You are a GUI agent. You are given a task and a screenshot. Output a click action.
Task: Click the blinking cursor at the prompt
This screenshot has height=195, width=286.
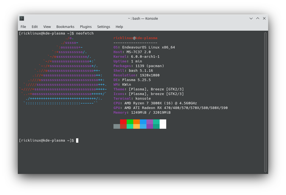pyautogui.click(x=77, y=140)
